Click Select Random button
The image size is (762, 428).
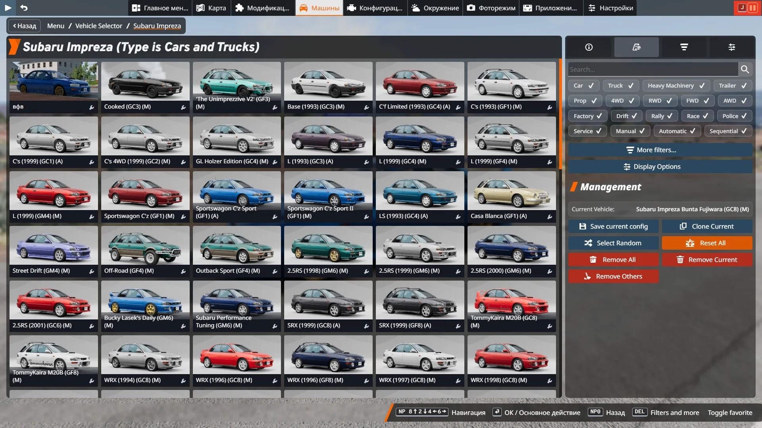point(613,243)
